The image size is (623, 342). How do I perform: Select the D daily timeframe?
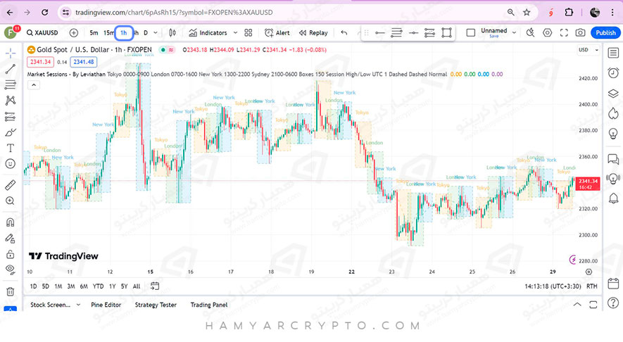pos(146,32)
